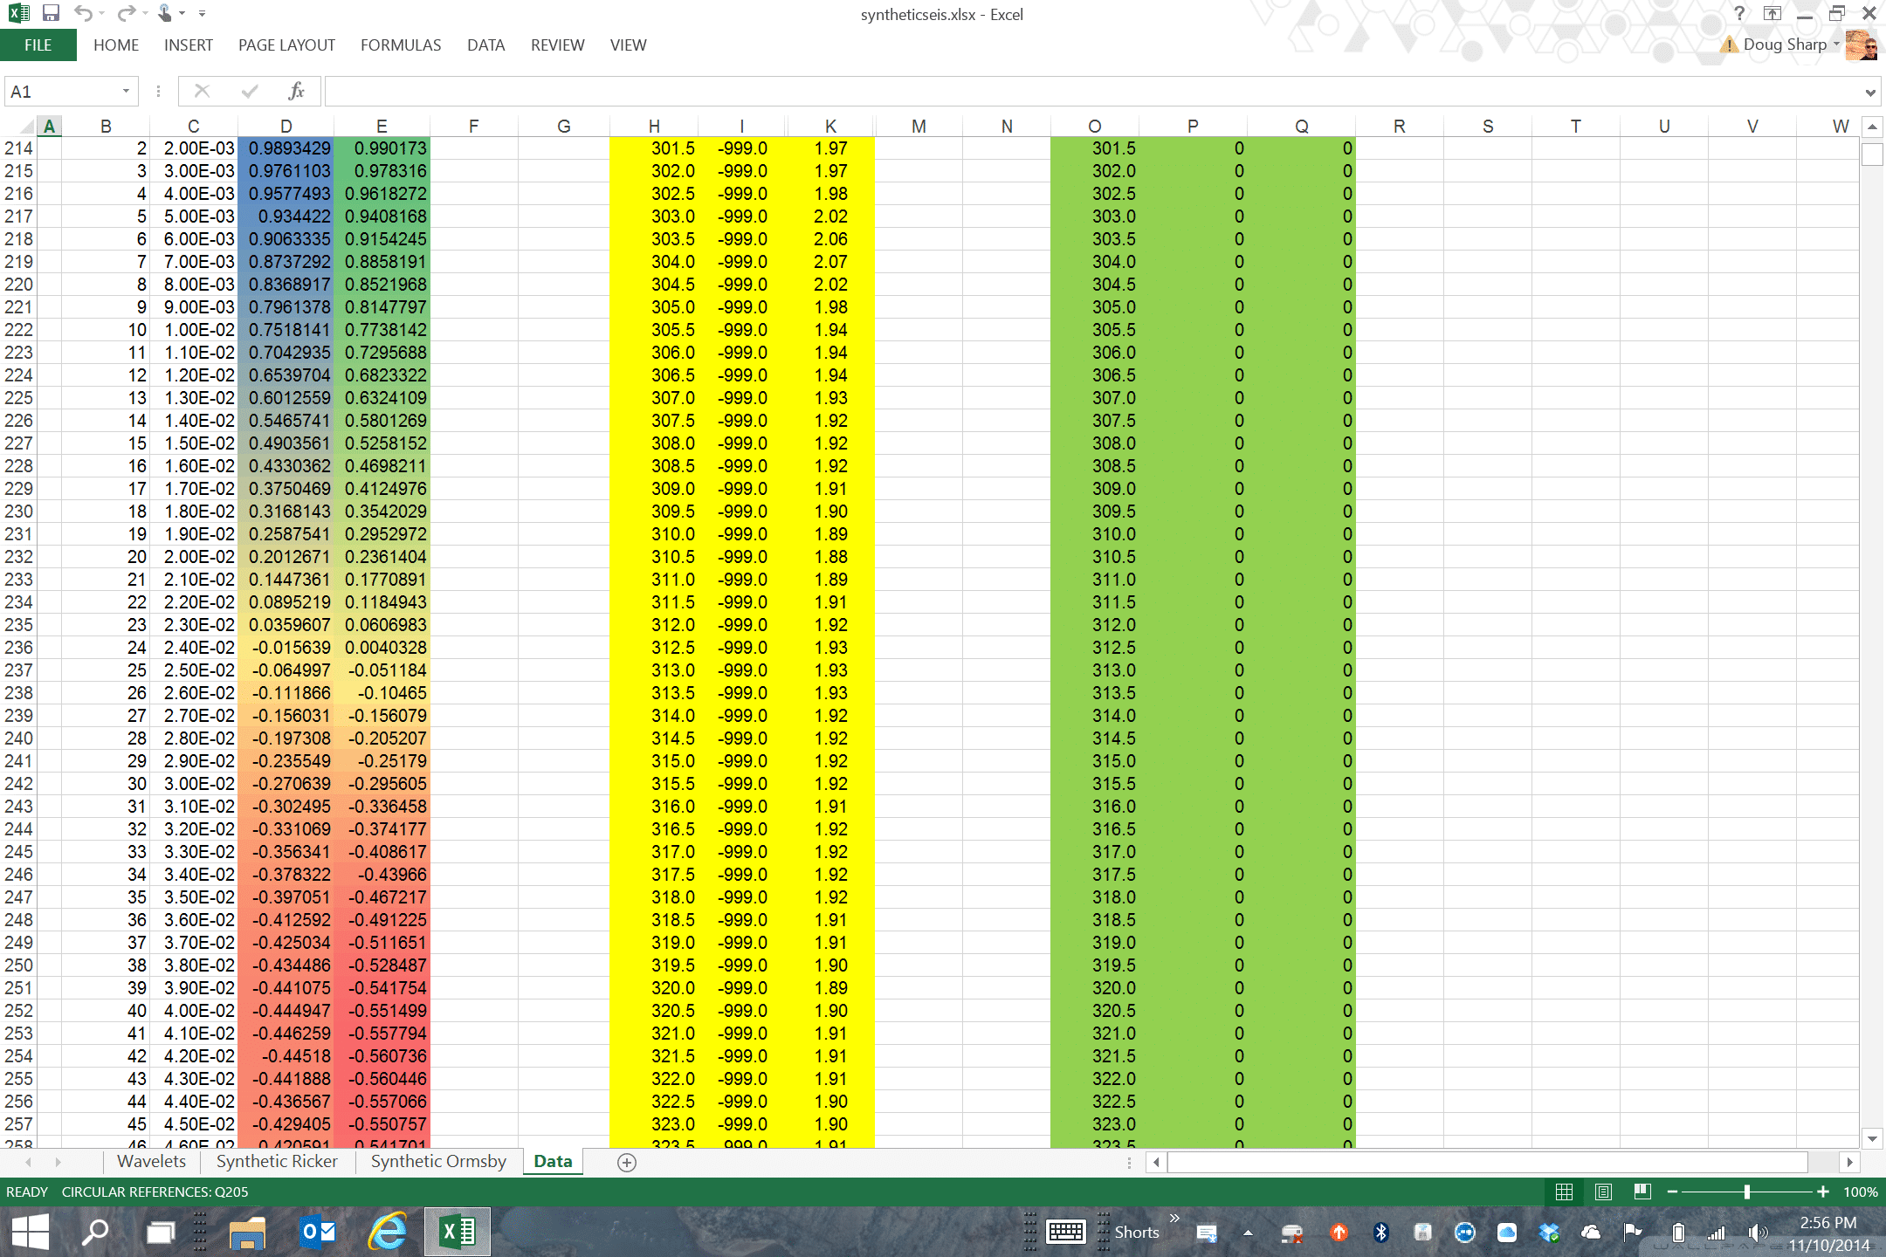
Task: Click the Circular References status text
Action: coord(155,1192)
